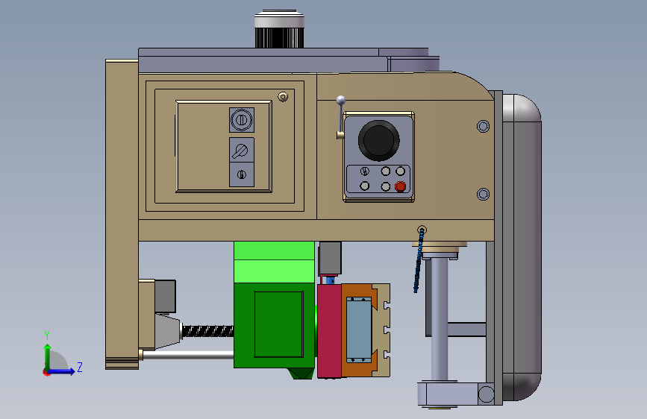The height and width of the screenshot is (419, 647).
Task: Select the blue-gray plate inside the orange bracket
Action: 359,330
